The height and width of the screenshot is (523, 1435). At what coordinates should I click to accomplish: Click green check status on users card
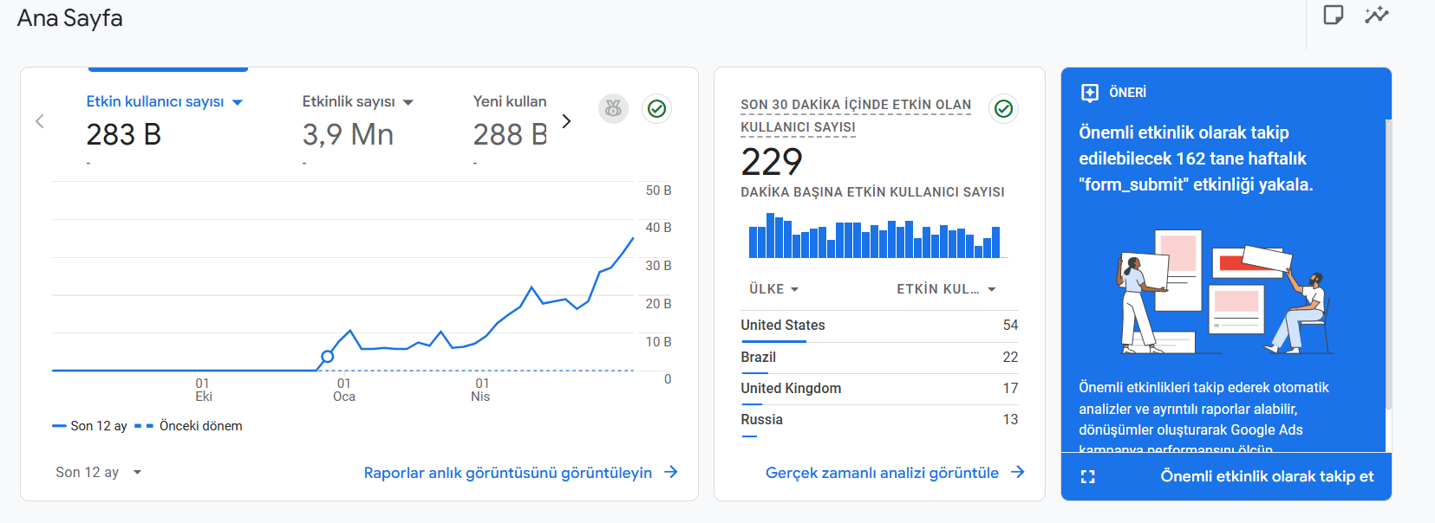657,108
